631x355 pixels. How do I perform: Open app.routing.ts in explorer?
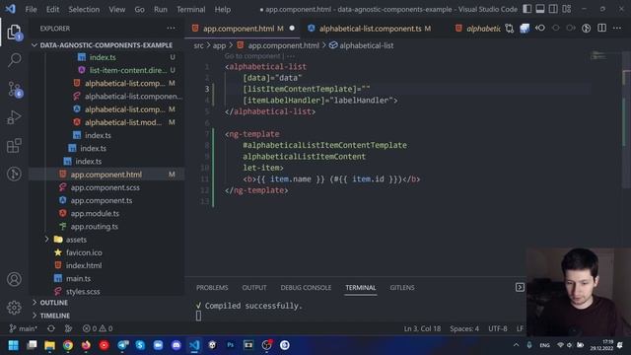coord(95,227)
